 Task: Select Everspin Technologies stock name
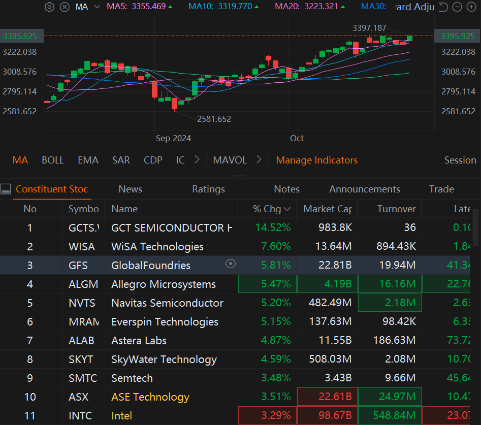click(x=165, y=321)
